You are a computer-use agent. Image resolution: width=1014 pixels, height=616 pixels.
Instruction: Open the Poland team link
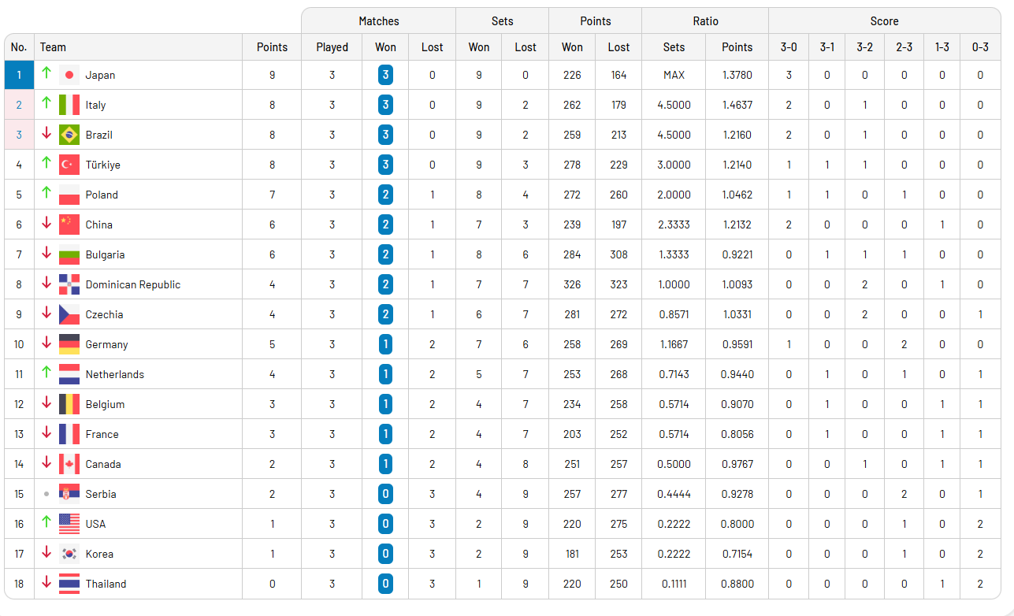[x=102, y=195]
